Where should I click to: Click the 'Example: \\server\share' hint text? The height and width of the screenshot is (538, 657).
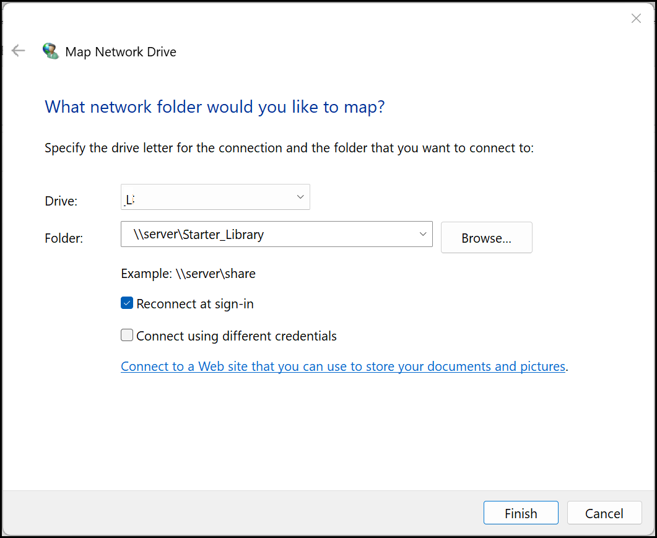tap(188, 274)
